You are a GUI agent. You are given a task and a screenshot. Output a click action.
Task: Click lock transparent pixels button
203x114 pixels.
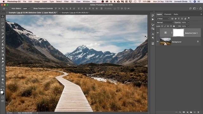(x=162, y=26)
